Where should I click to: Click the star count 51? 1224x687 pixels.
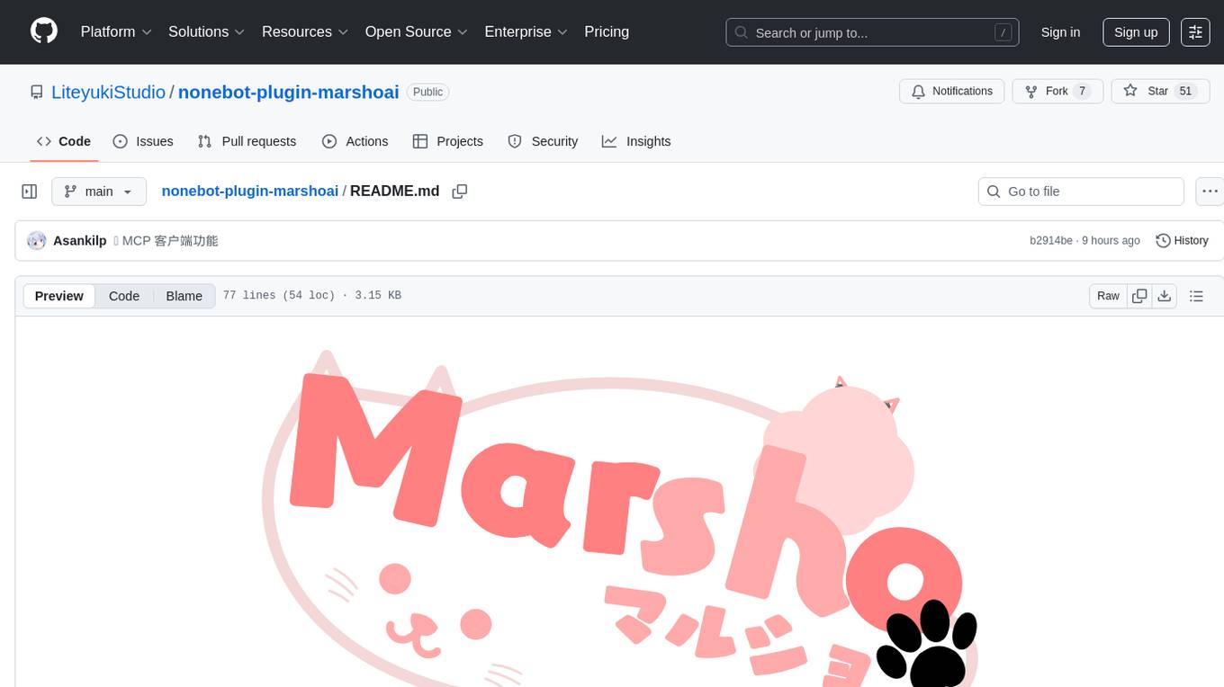[1185, 91]
